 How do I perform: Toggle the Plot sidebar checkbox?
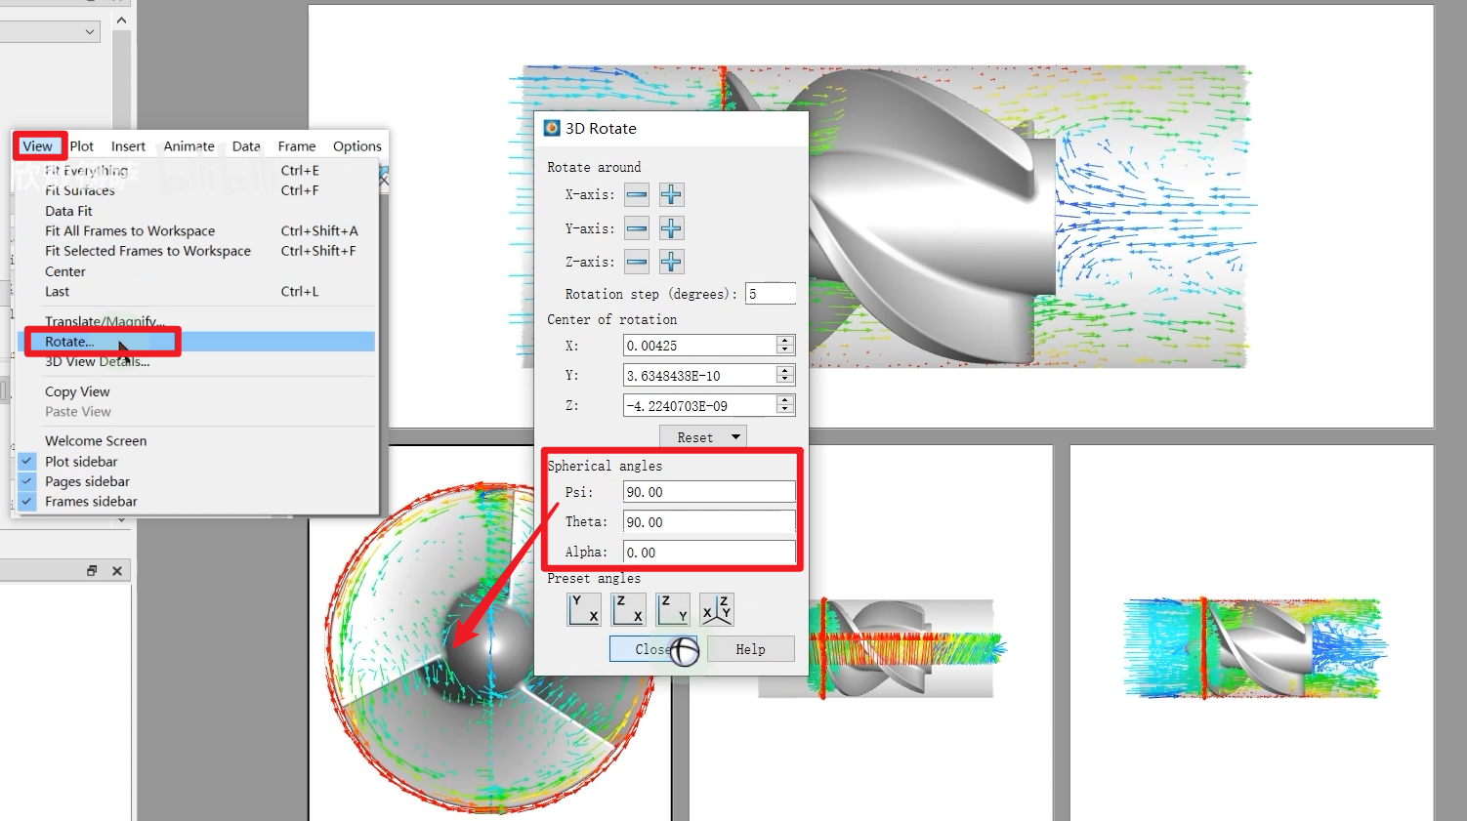[x=27, y=462]
